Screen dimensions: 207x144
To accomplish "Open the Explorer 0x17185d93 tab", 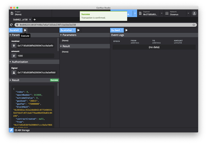I will pyautogui.click(x=150, y=13).
